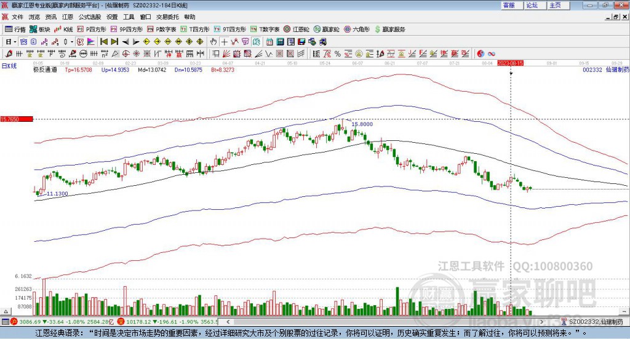This screenshot has width=630, height=339.
Task: Click the 论坛 forum button
Action: (532, 5)
